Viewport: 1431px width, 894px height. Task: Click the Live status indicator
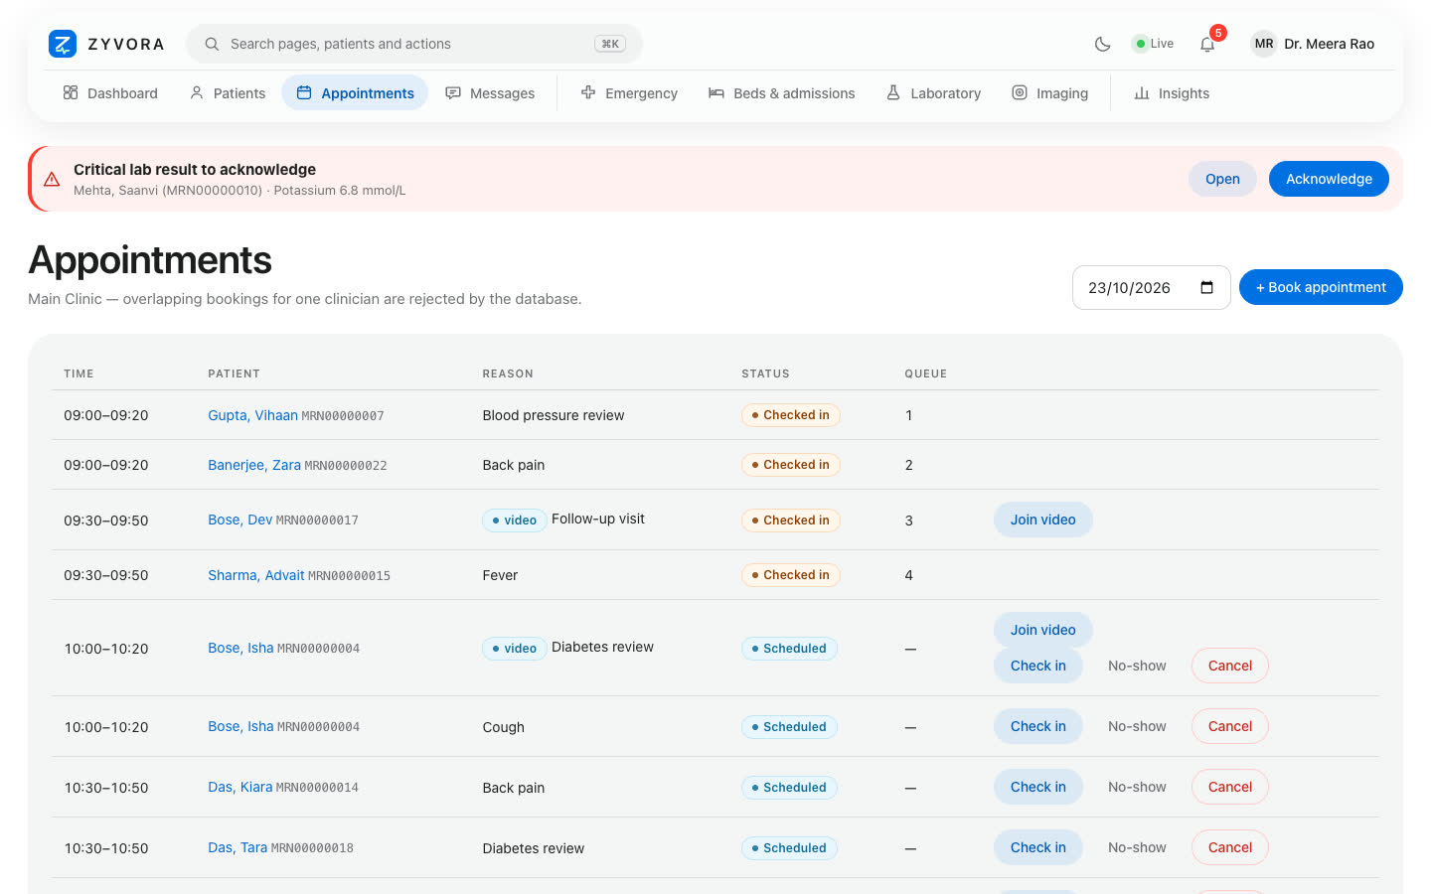click(x=1154, y=44)
